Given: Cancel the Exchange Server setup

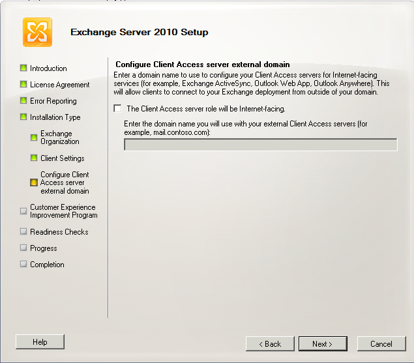Looking at the screenshot, I should [381, 343].
